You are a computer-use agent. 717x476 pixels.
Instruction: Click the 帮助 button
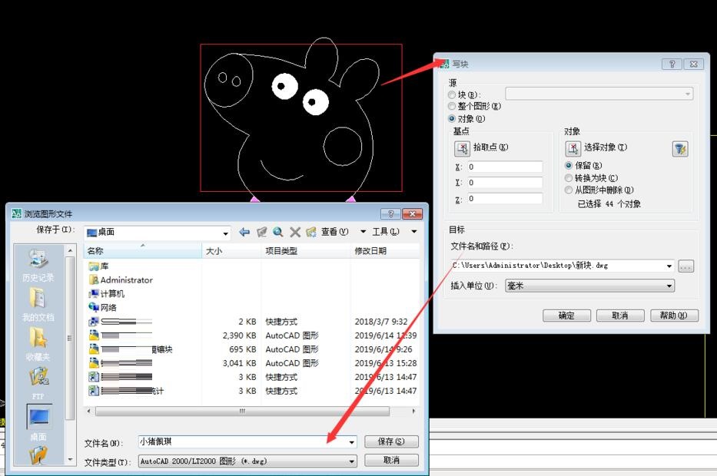[x=674, y=316]
